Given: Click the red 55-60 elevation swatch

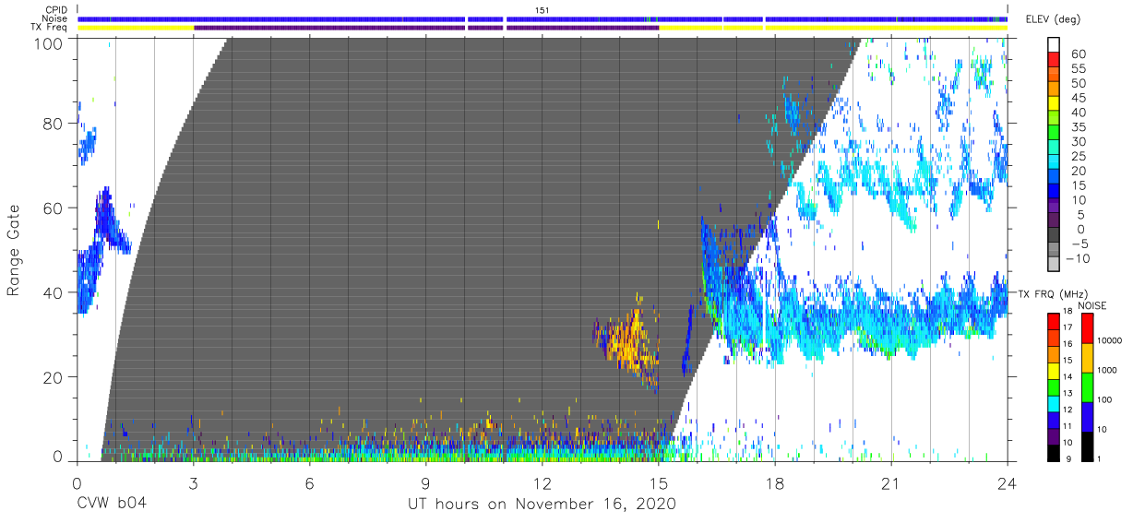Looking at the screenshot, I should tap(1055, 61).
